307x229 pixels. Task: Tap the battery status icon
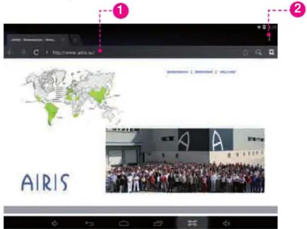point(264,27)
